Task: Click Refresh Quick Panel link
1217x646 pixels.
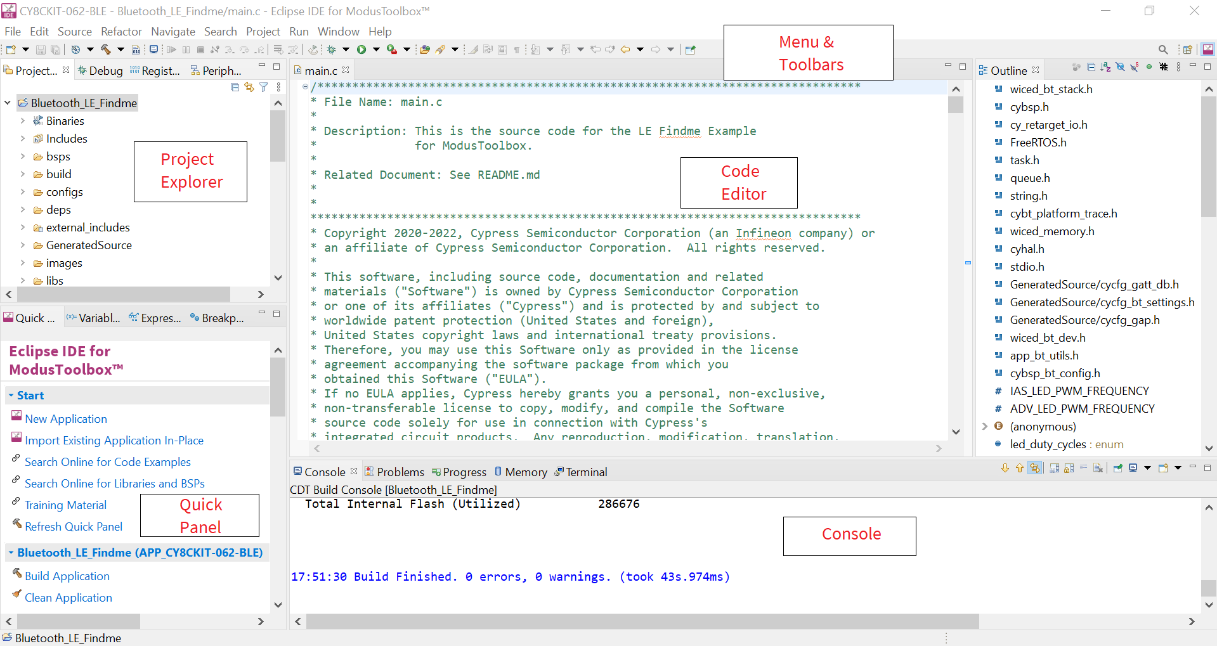Action: pyautogui.click(x=74, y=526)
